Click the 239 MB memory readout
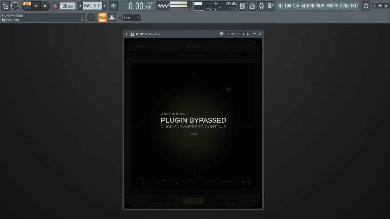The image size is (390, 219). click(231, 4)
